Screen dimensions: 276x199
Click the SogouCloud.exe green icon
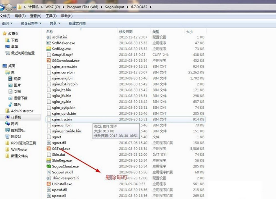click(x=49, y=166)
